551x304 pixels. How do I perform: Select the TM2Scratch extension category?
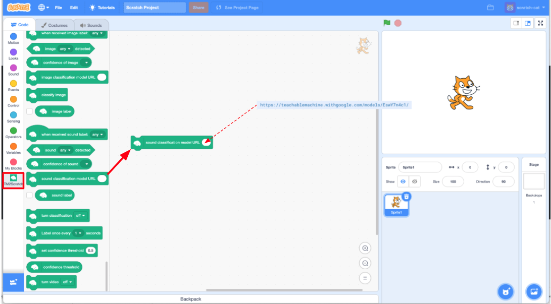tap(13, 180)
